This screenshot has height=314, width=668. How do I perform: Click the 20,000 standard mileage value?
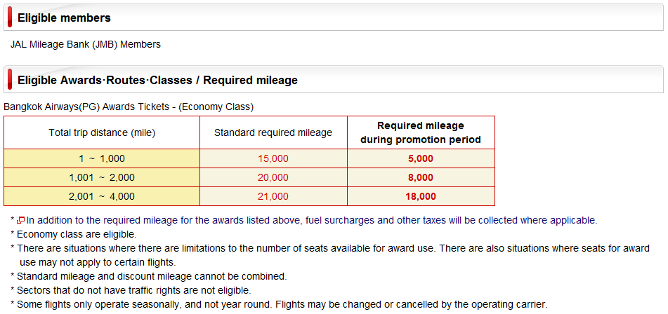tap(273, 177)
